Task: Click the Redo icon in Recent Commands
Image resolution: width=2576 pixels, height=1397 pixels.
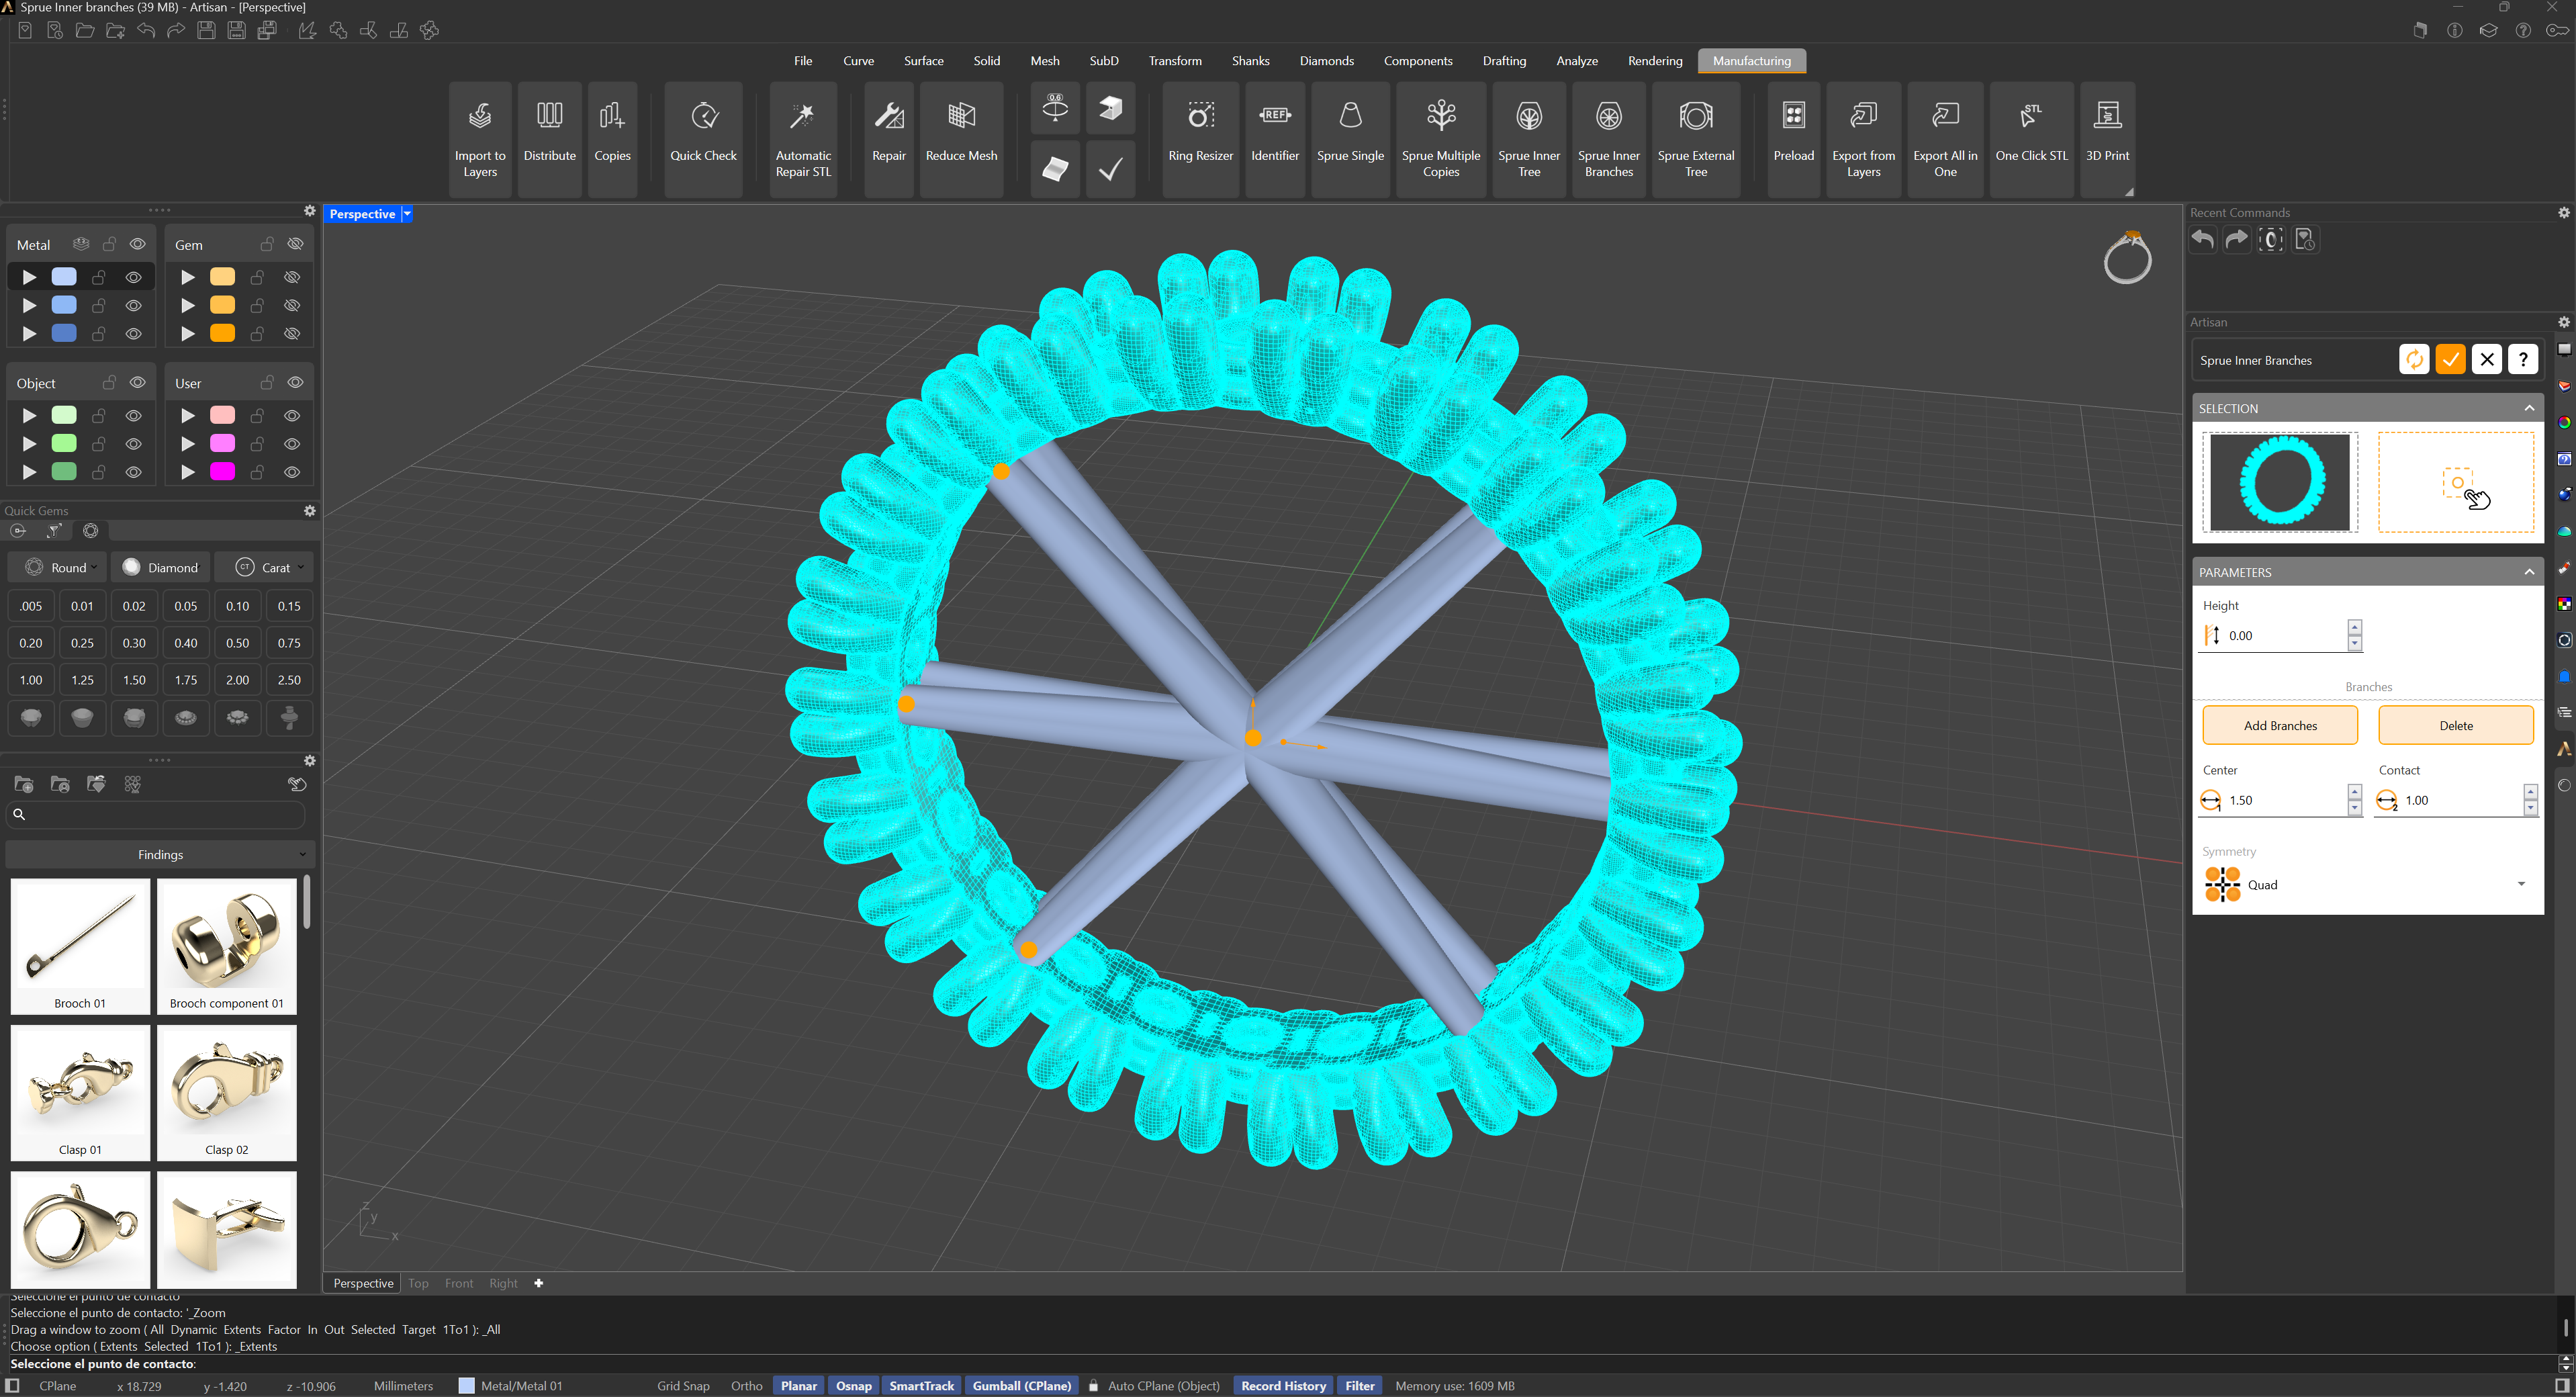Action: tap(2237, 239)
